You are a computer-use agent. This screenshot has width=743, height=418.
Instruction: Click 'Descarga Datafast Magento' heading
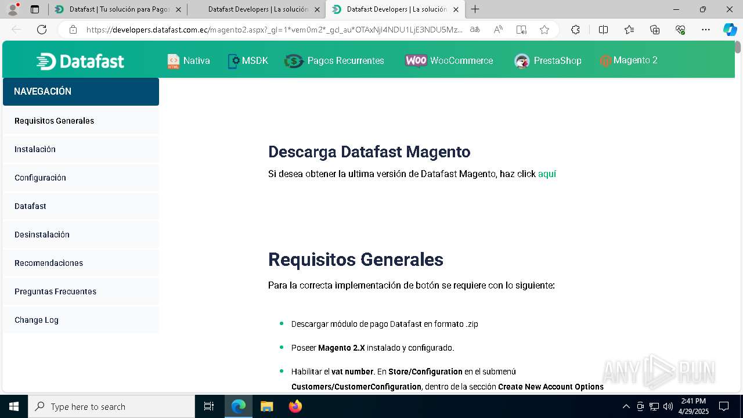point(369,152)
